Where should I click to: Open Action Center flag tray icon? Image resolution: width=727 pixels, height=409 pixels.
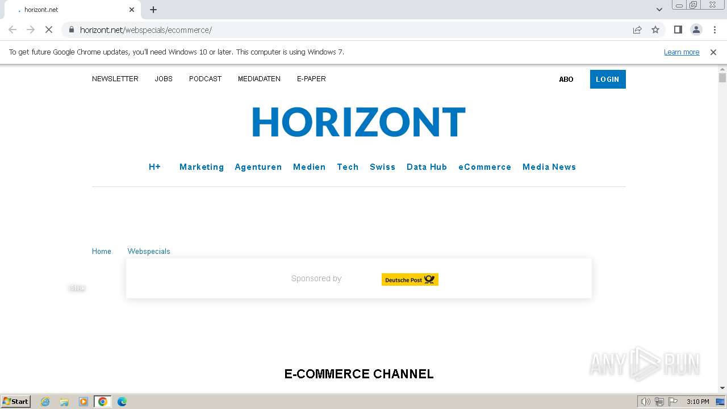673,402
